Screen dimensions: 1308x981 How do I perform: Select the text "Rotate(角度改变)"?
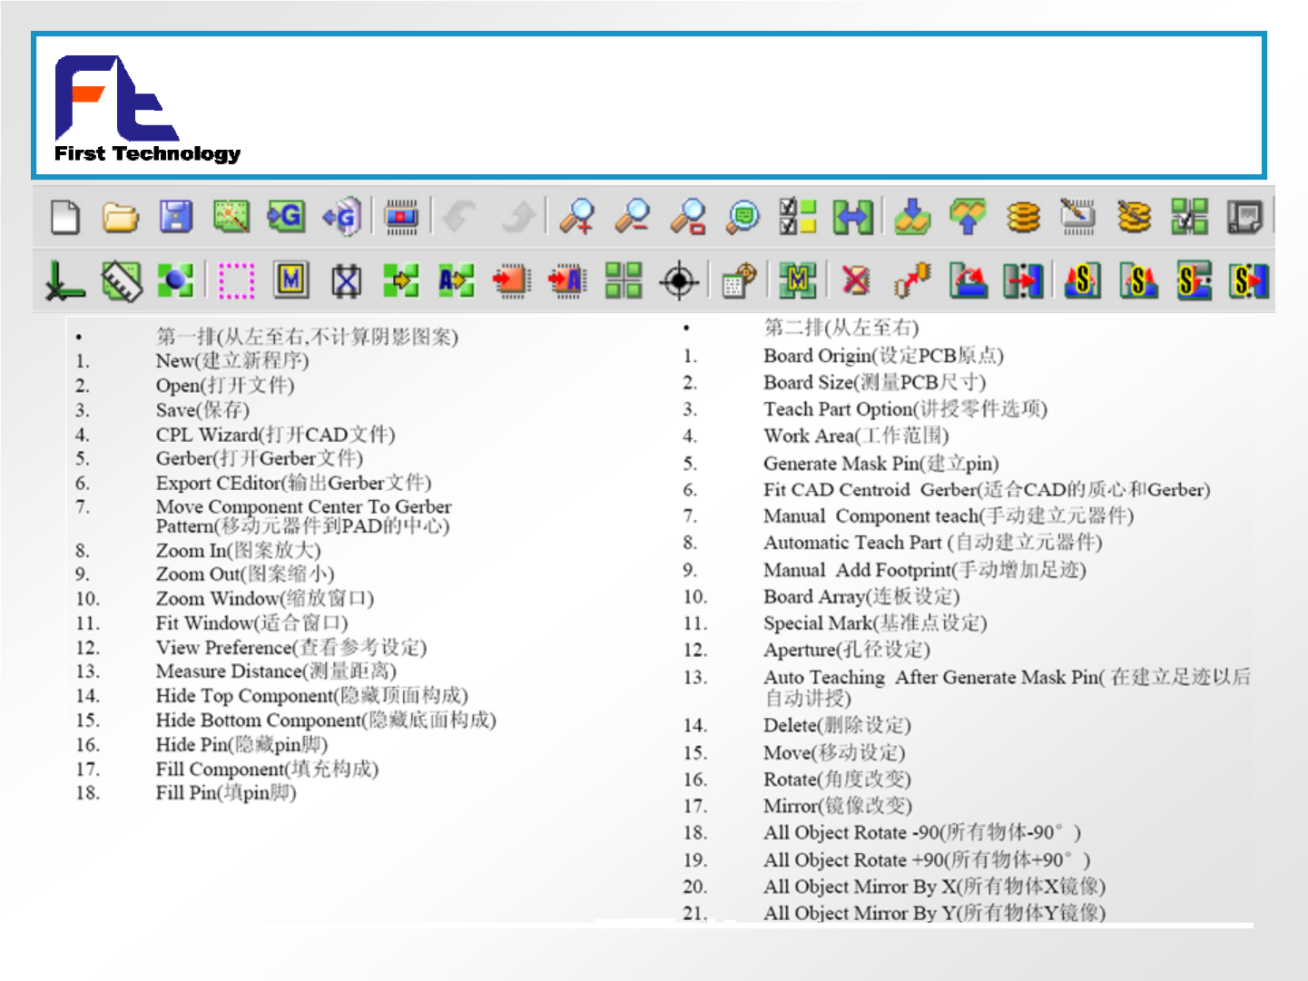coord(837,780)
